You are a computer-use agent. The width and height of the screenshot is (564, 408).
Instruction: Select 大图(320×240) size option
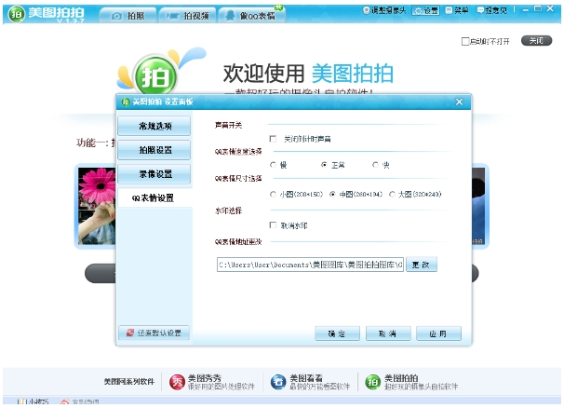pyautogui.click(x=393, y=195)
